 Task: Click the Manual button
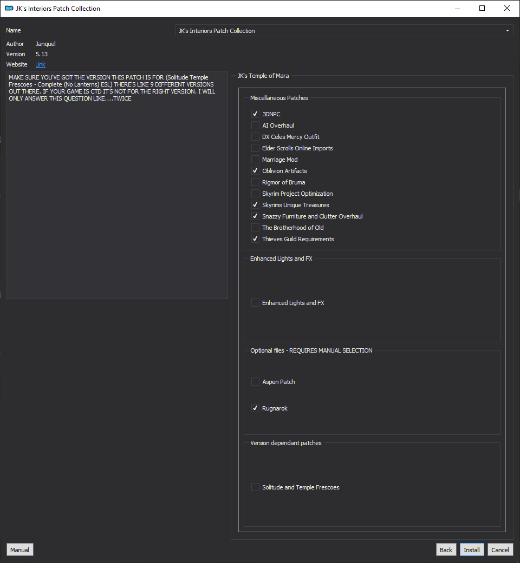(x=20, y=549)
